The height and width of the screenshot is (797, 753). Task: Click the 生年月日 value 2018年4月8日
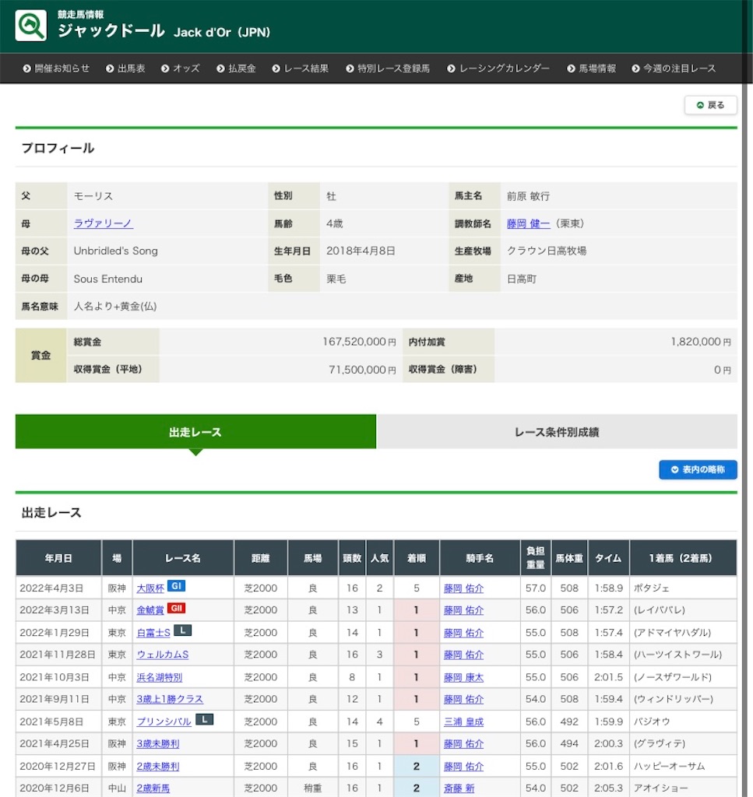click(x=361, y=251)
